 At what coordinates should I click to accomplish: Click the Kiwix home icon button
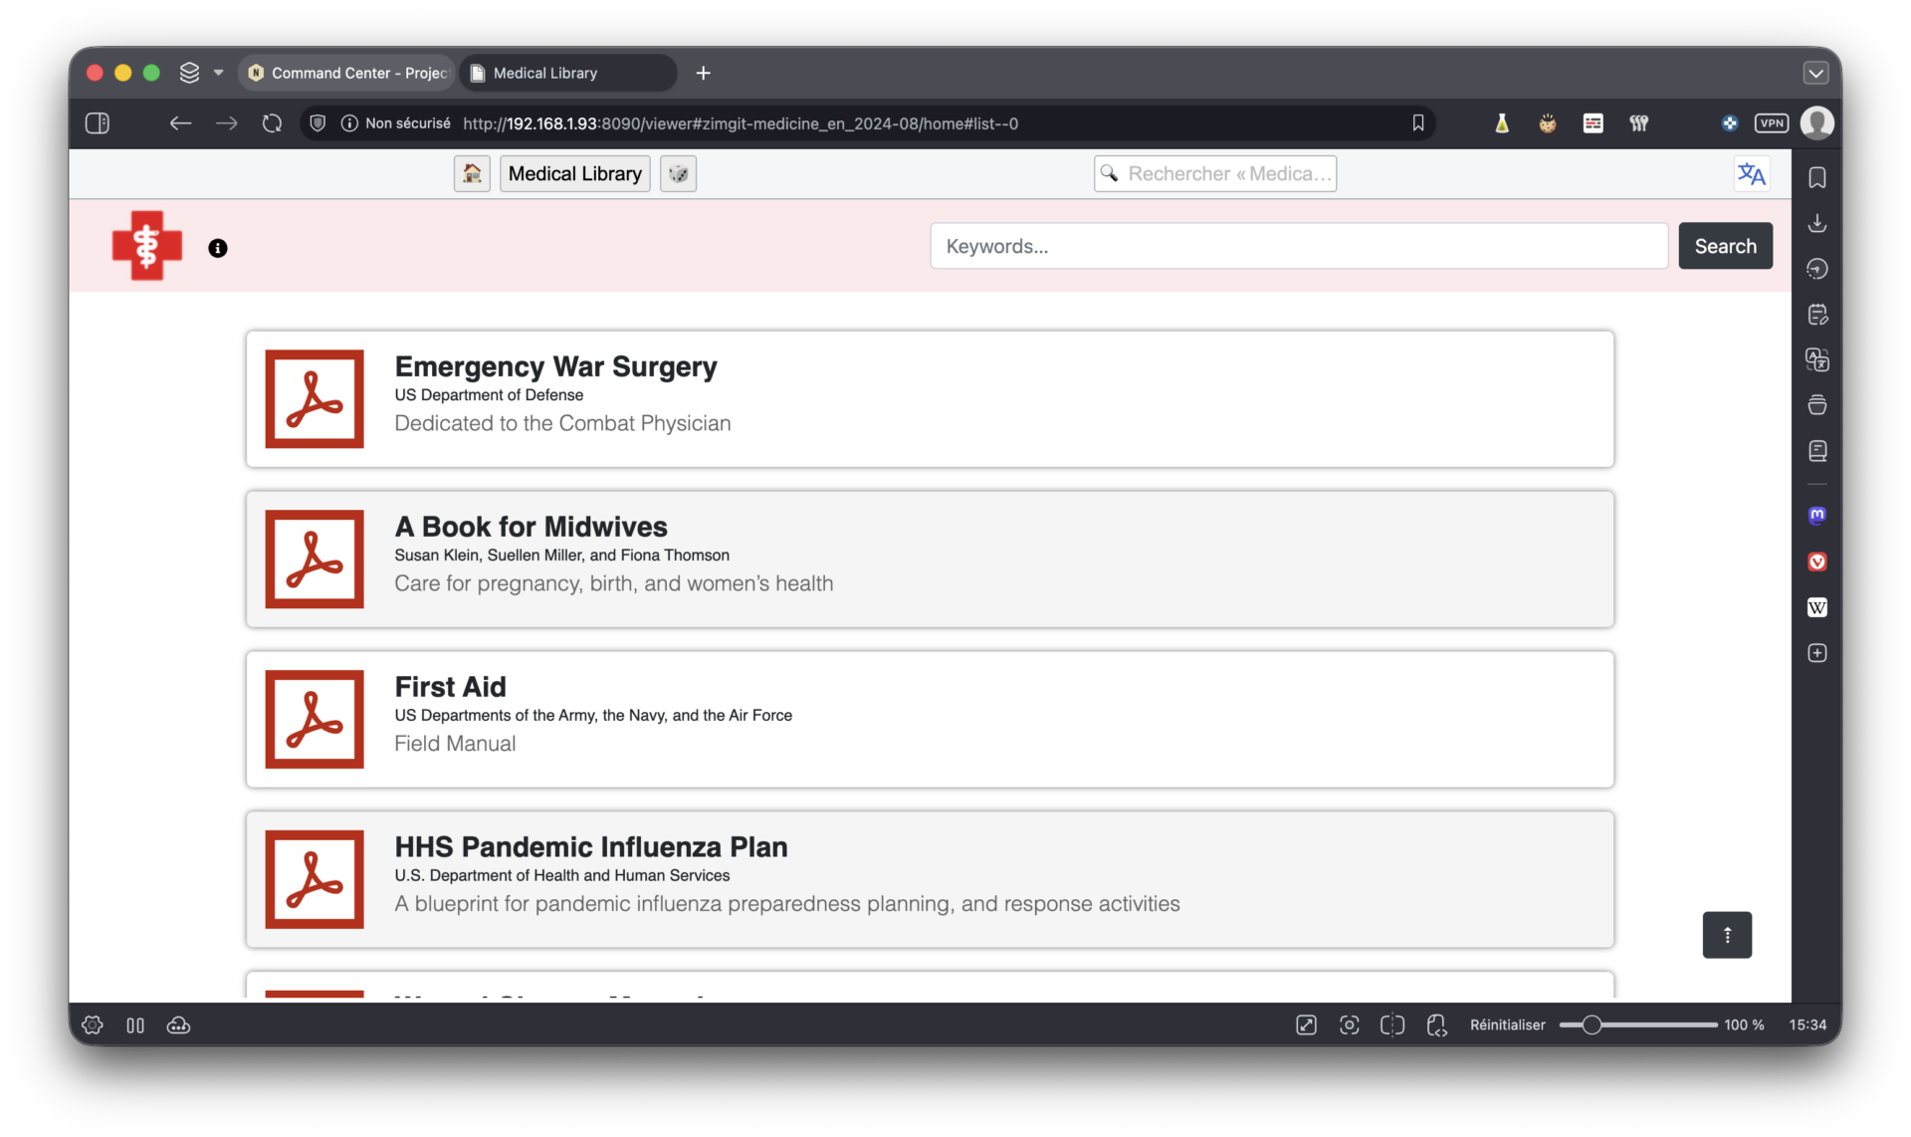(472, 173)
